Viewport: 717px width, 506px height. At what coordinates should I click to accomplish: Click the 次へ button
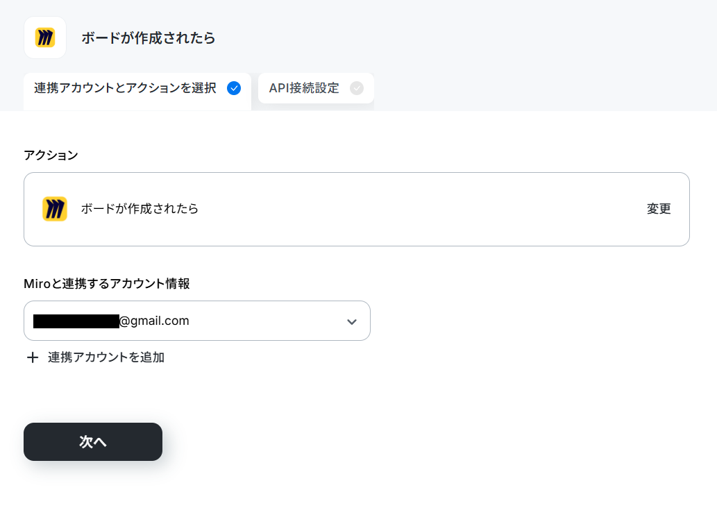[93, 441]
